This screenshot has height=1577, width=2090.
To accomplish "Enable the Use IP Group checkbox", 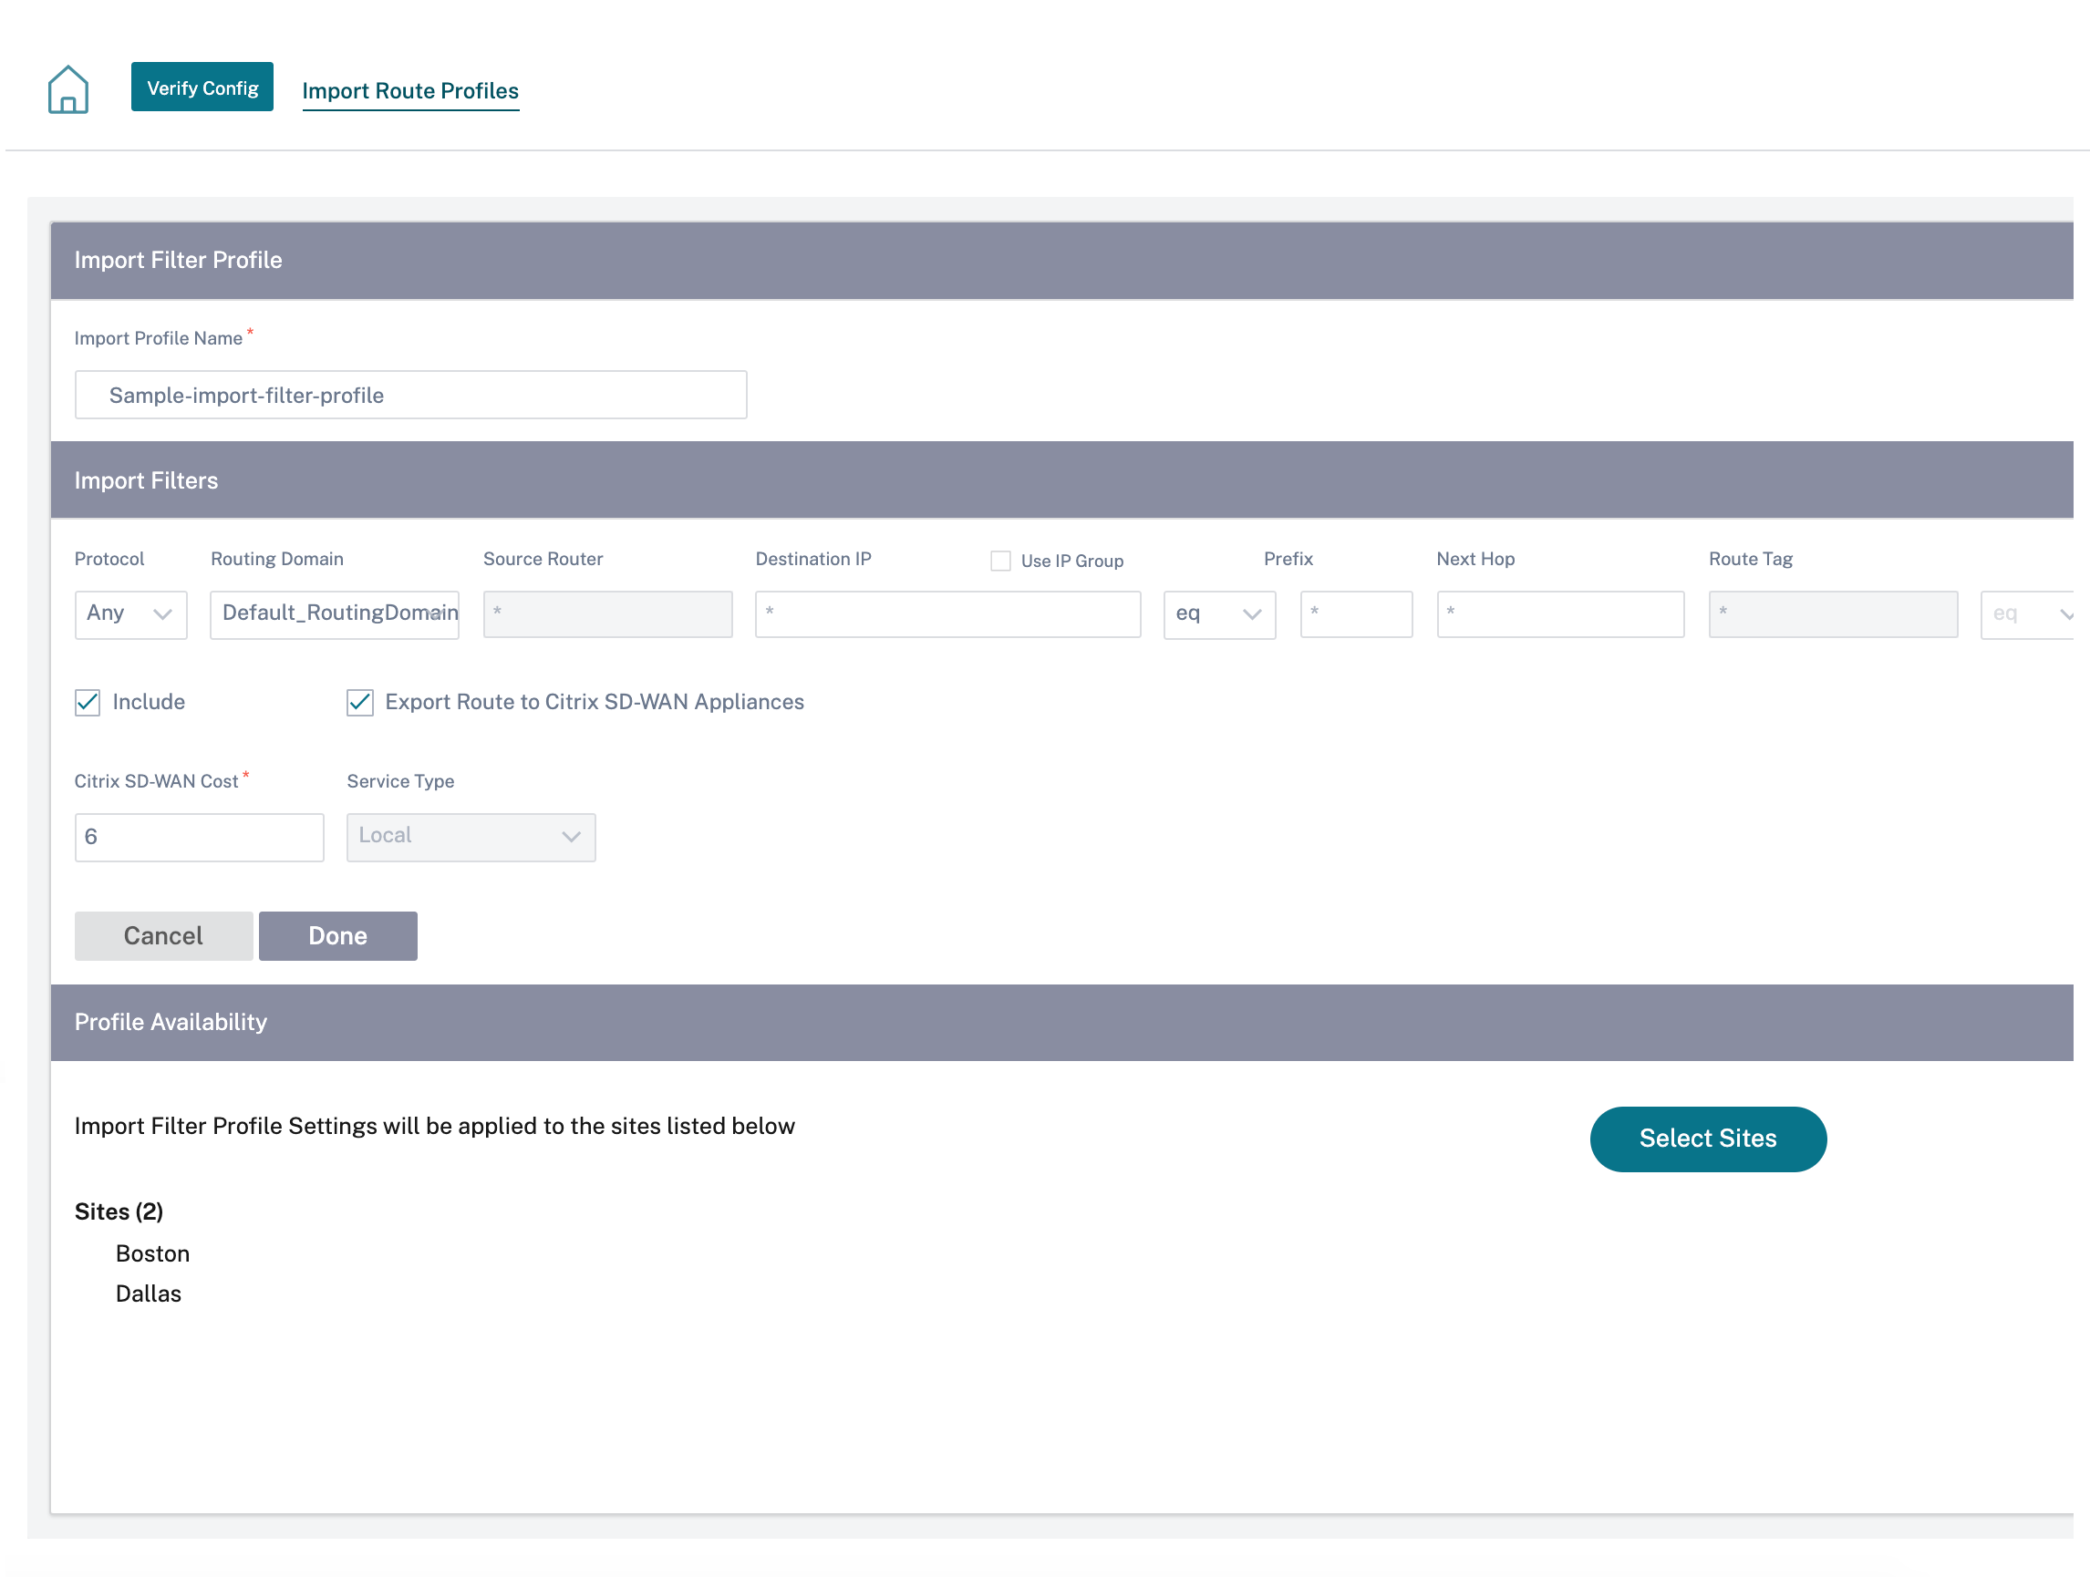I will click(1000, 561).
